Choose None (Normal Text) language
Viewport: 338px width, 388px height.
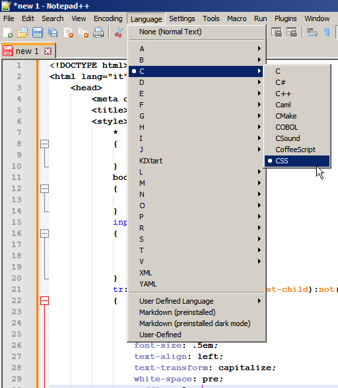(x=197, y=32)
